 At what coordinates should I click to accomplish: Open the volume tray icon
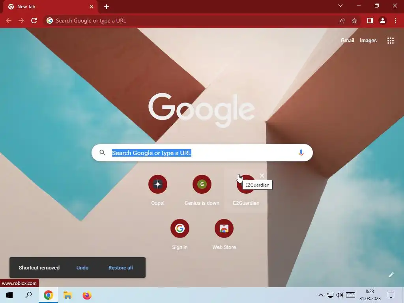click(340, 295)
